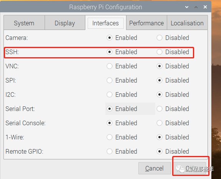This screenshot has height=179, width=221.
Task: Enable VNC radio button
Action: tap(110, 66)
